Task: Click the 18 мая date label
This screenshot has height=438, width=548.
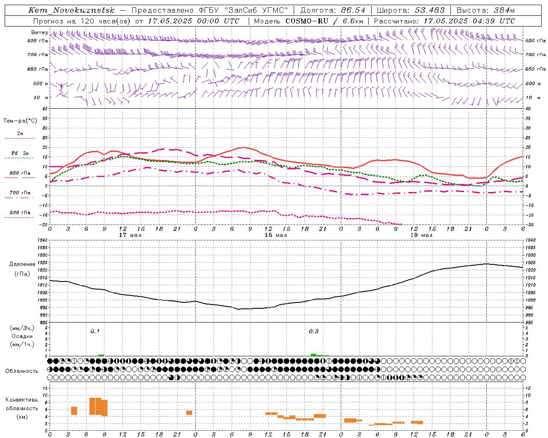Action: [276, 235]
